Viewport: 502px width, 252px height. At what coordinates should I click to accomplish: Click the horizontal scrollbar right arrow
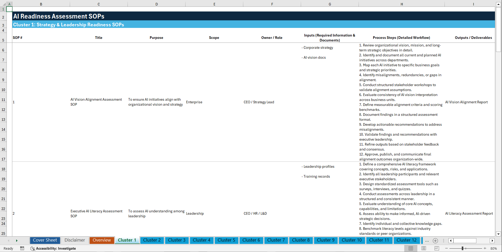[x=492, y=241]
